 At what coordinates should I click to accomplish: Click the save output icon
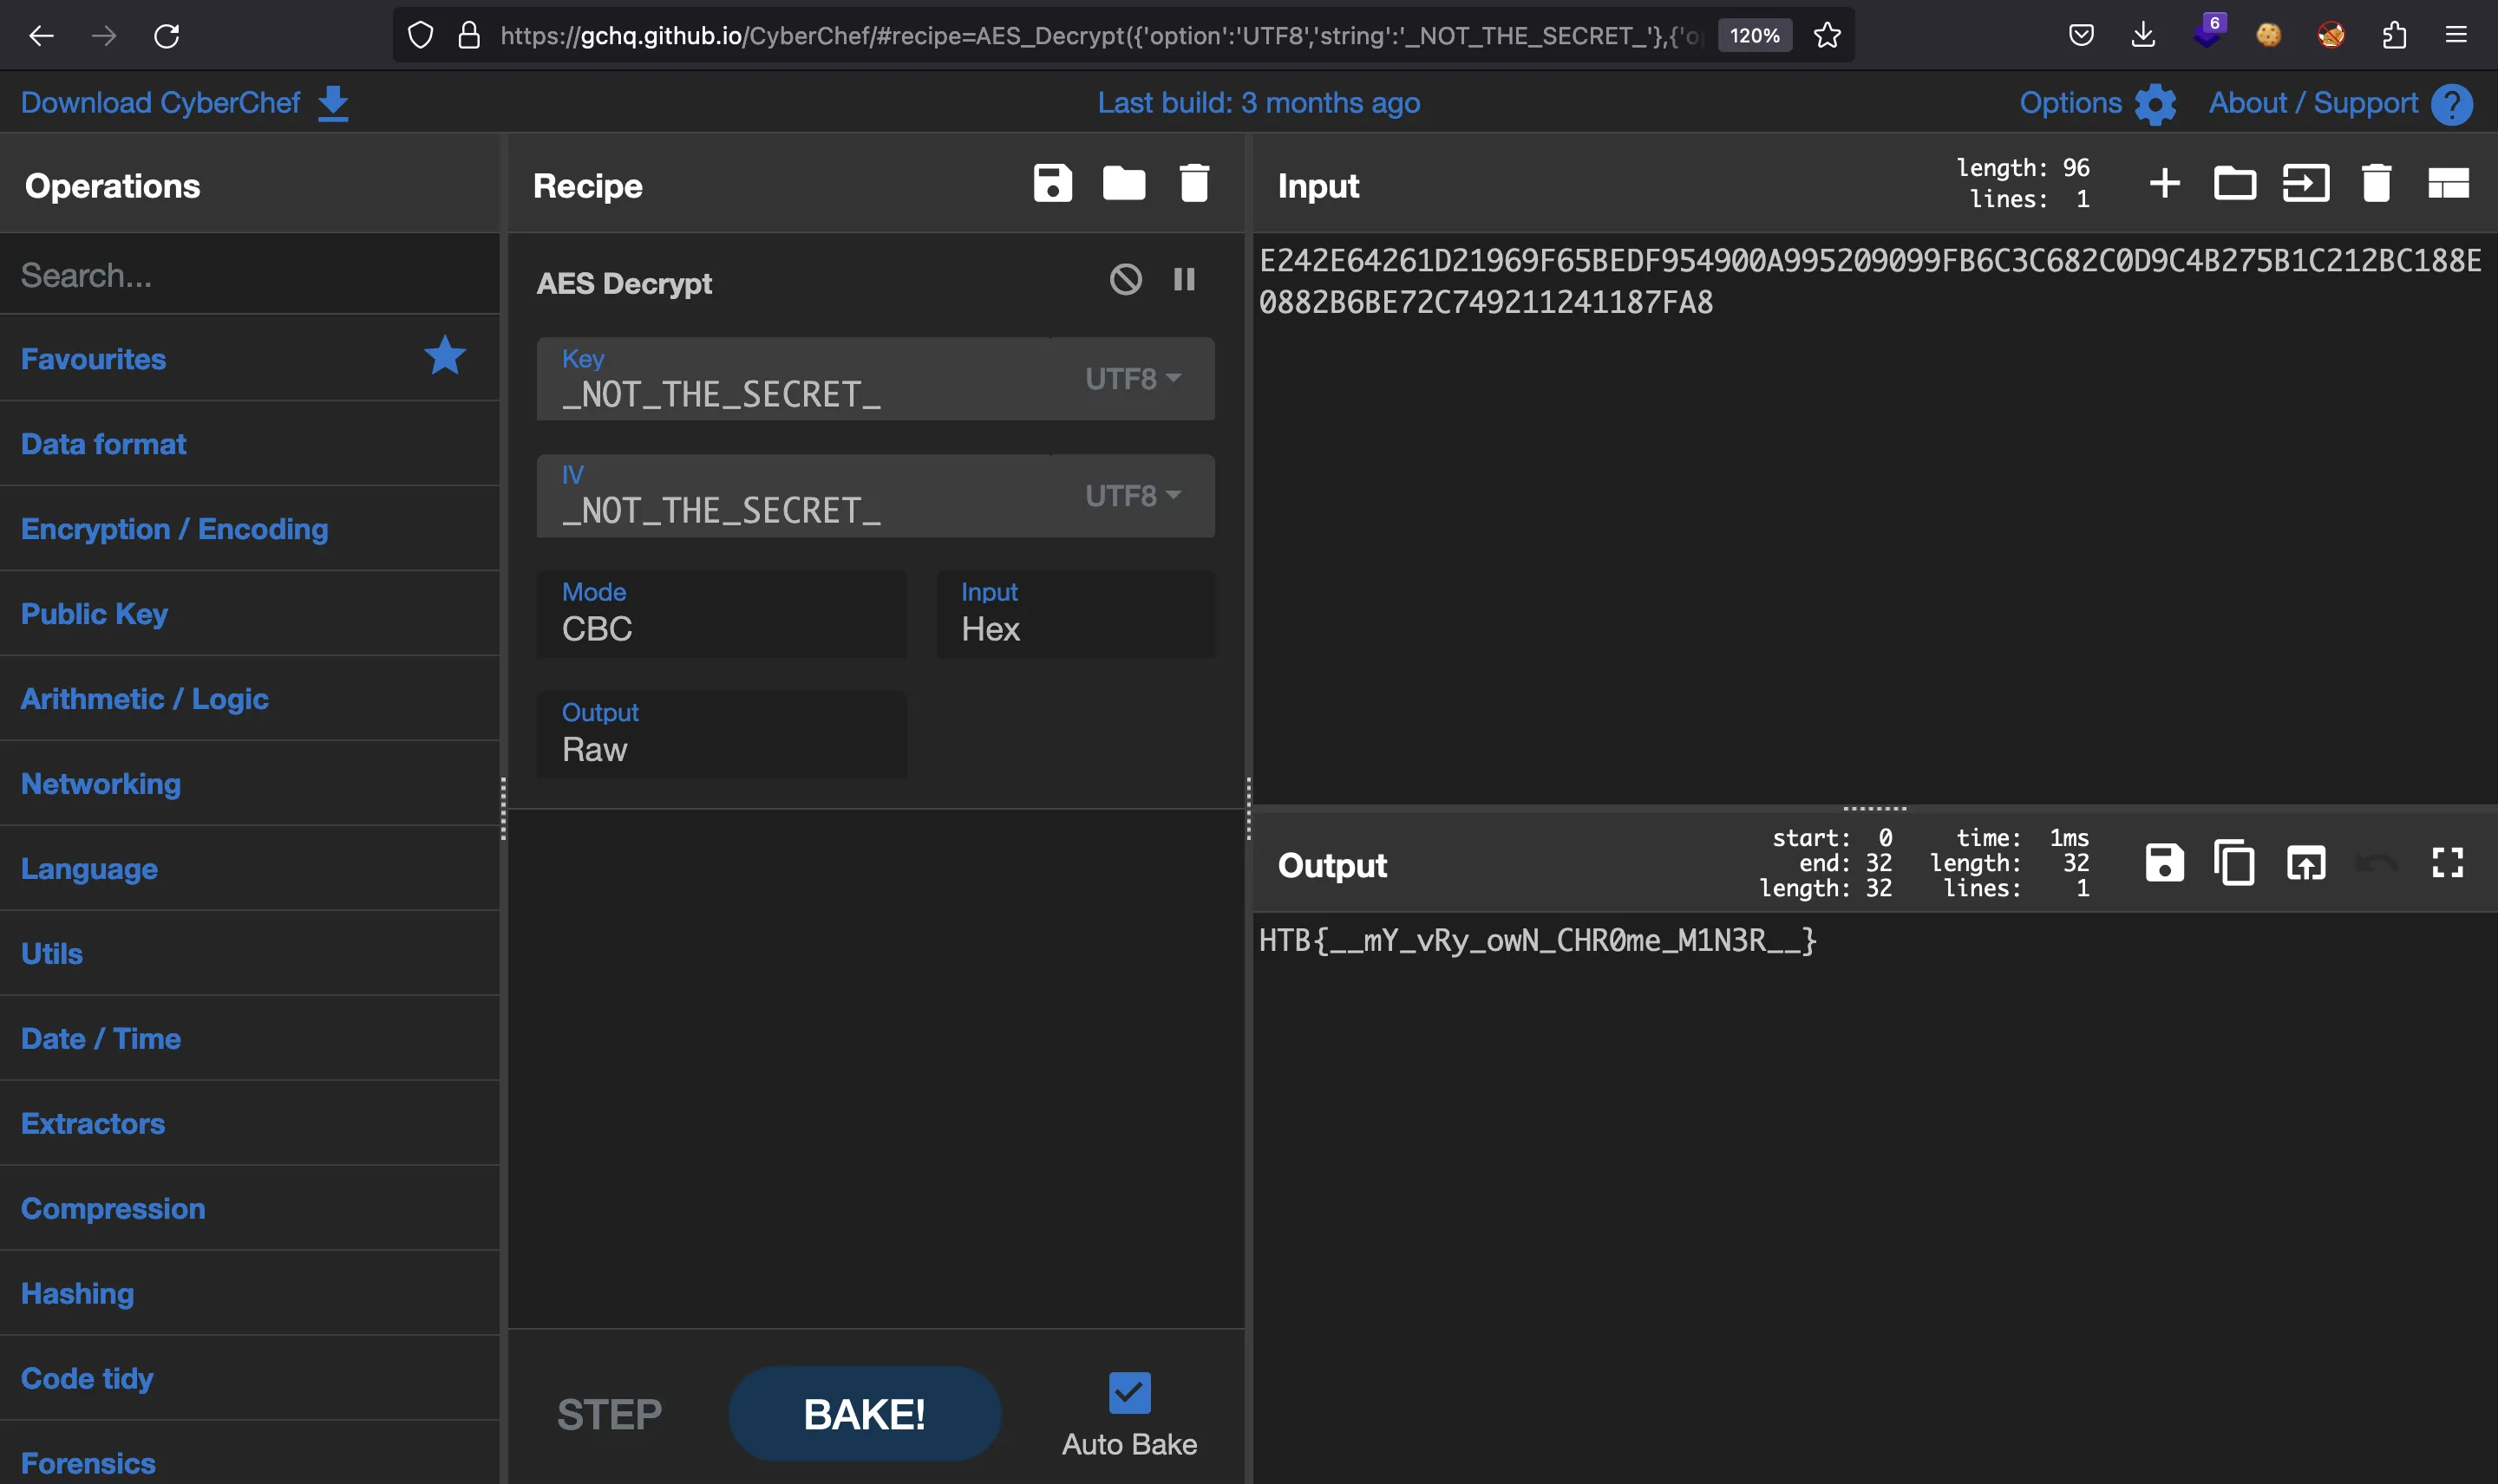[2164, 864]
